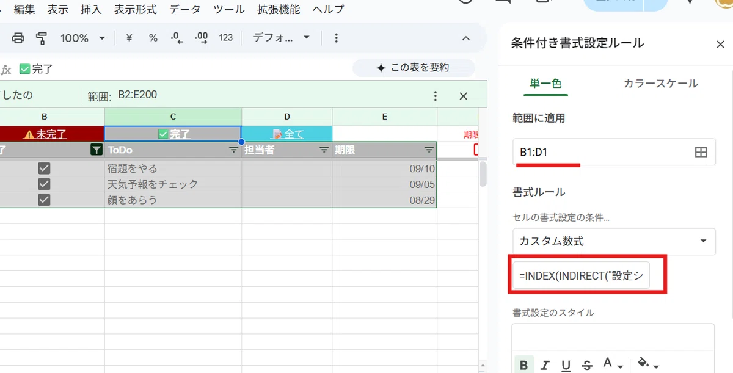Select the paint format roller icon
The width and height of the screenshot is (733, 373).
click(x=42, y=38)
